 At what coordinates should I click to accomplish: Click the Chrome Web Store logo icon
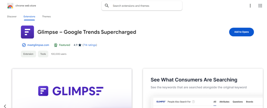tap(10, 6)
